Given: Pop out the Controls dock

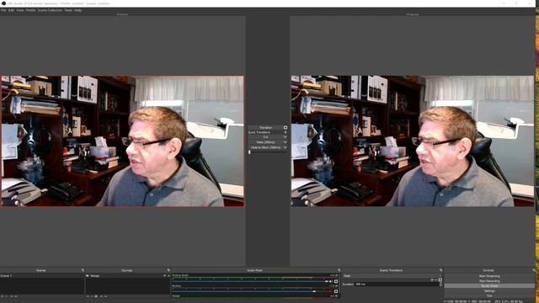Looking at the screenshot, I should pyautogui.click(x=533, y=270).
